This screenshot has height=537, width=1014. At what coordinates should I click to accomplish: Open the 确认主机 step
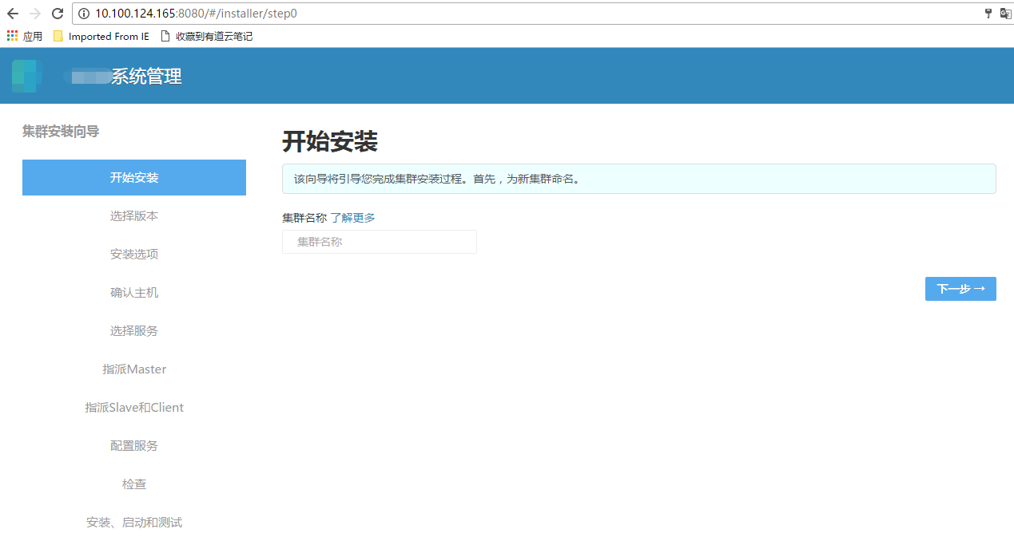(x=134, y=293)
